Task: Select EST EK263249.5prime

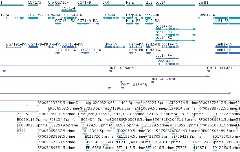Action: pos(194,145)
